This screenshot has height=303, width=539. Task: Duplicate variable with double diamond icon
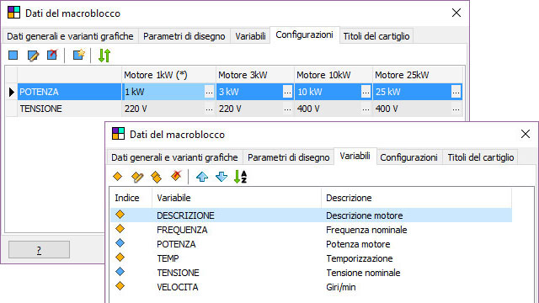(156, 177)
